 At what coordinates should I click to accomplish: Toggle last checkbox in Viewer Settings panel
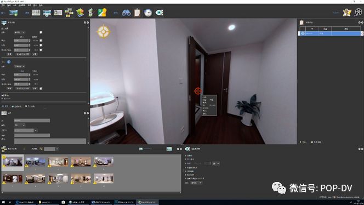[x=185, y=179]
